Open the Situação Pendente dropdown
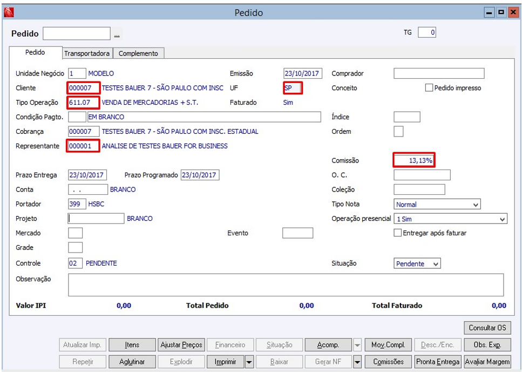The image size is (522, 373). pos(436,263)
